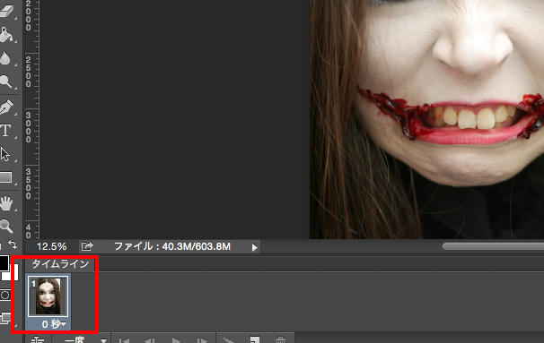Open the 0 秒 frame delay dropdown
The width and height of the screenshot is (544, 343).
pyautogui.click(x=54, y=324)
